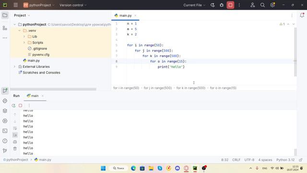The image size is (307, 173).
Task: Go to the next highlighted problem
Action: (294, 24)
